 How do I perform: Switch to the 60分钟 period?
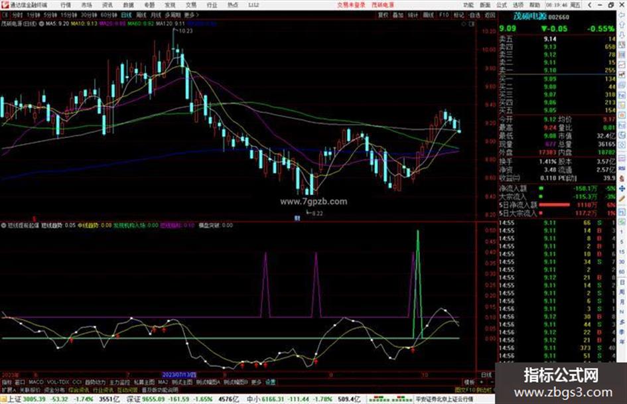(109, 15)
